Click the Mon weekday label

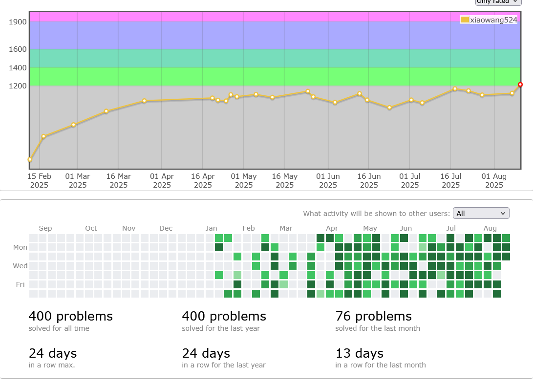[20, 247]
